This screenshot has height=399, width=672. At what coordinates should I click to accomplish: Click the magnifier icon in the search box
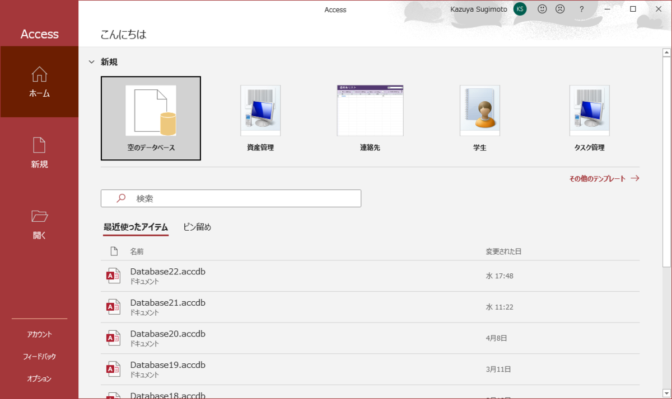[121, 198]
